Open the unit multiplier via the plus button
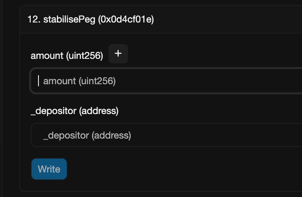This screenshot has height=197, width=302. tap(118, 54)
